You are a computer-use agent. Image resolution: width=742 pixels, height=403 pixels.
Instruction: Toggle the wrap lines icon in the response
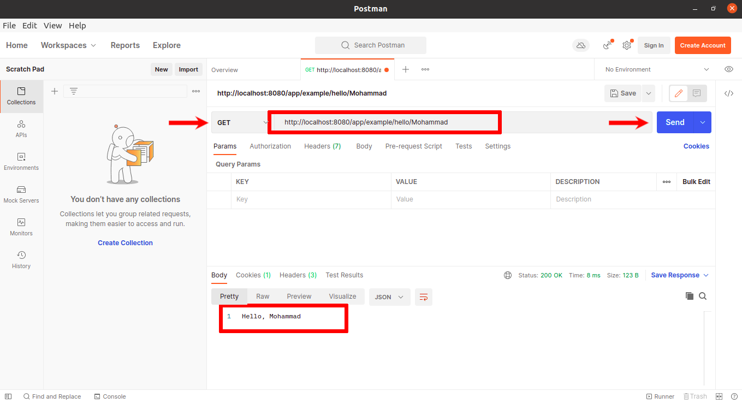pyautogui.click(x=424, y=297)
